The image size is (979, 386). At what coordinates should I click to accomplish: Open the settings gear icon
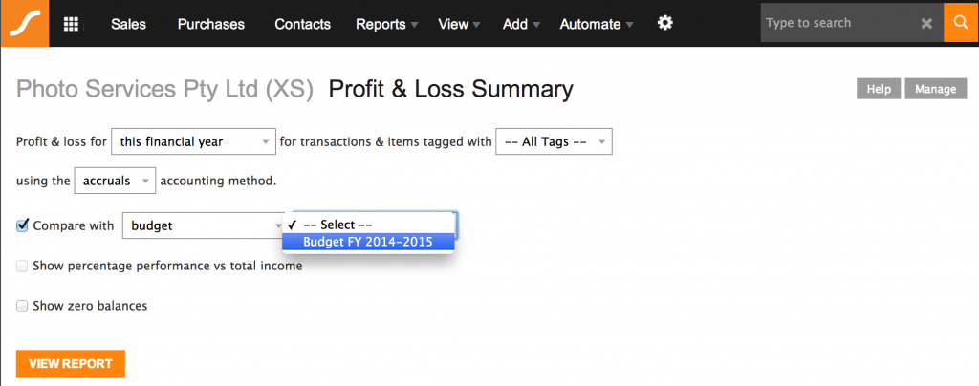click(x=665, y=24)
